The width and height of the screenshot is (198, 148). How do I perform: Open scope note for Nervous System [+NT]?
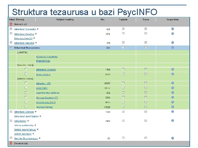pyautogui.click(x=172, y=97)
